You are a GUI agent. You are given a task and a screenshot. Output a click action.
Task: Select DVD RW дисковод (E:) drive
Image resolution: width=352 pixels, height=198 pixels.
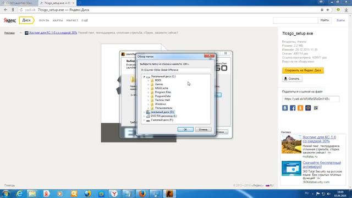point(164,116)
